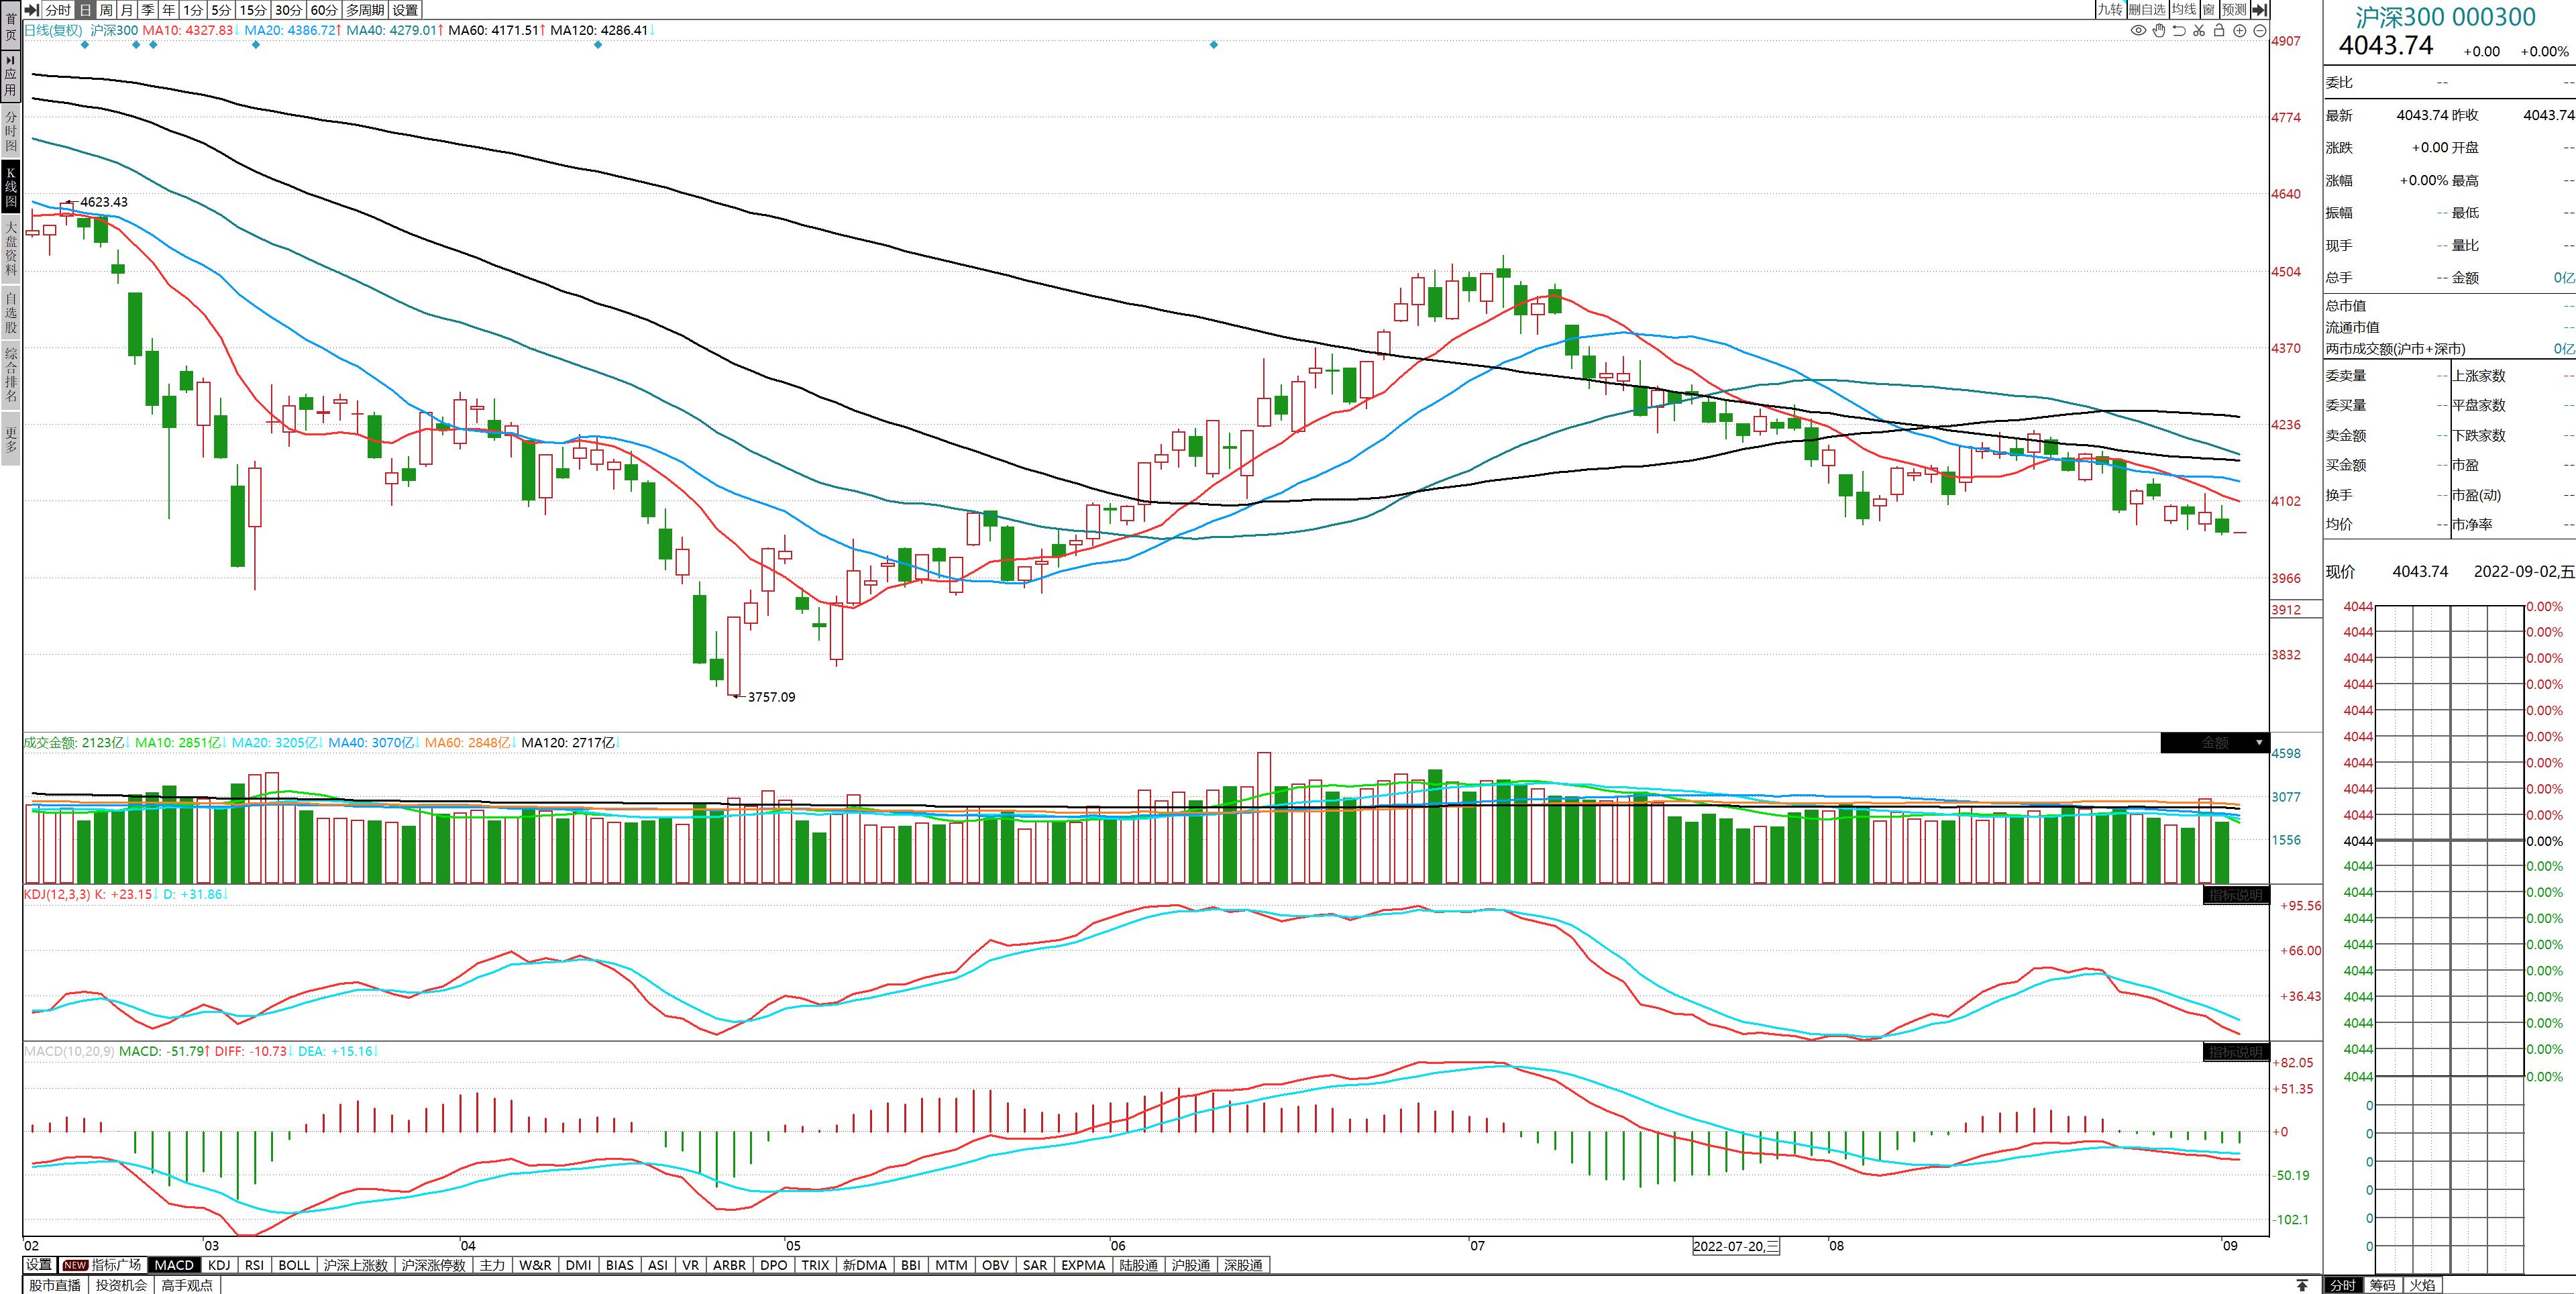Open 指标说明 for the MACD panel
Screen dimensions: 2576x1294
(x=2236, y=1052)
